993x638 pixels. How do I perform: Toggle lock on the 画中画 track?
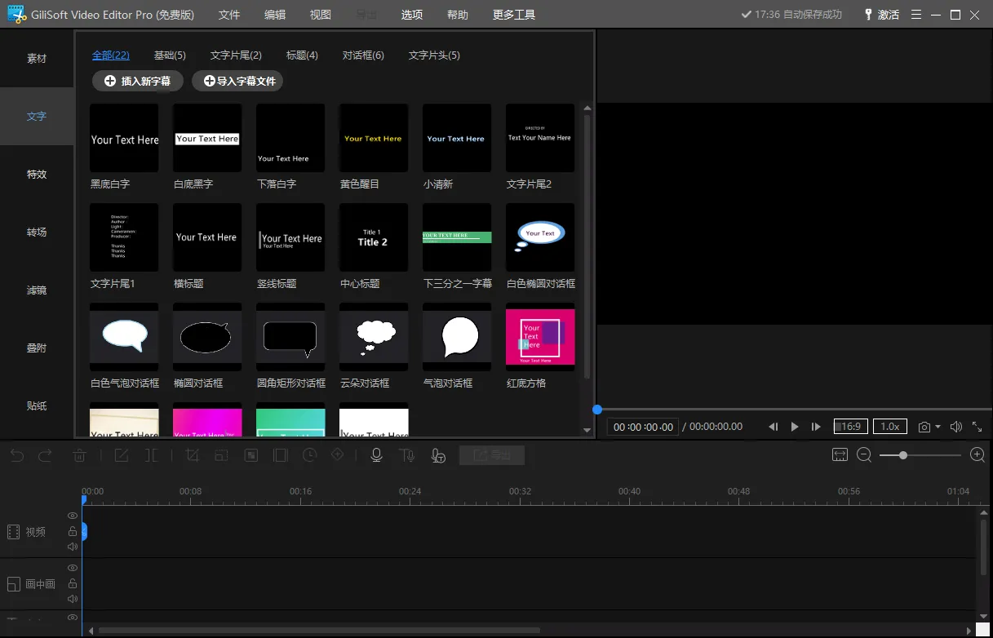(73, 583)
